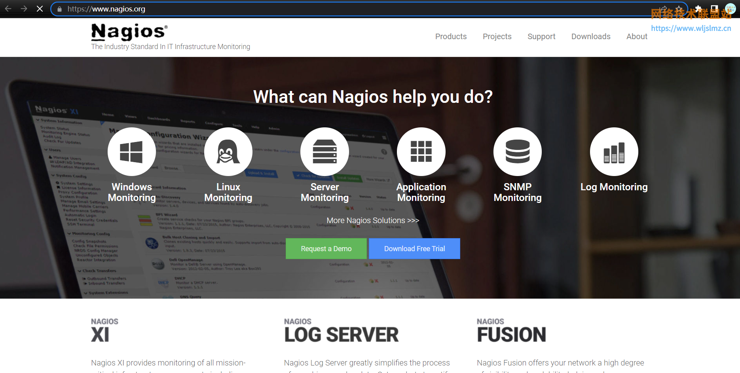Click the text 'Nagios Log Server greatly simplifies the process'
Screen dimensions: 740x373
[367, 363]
